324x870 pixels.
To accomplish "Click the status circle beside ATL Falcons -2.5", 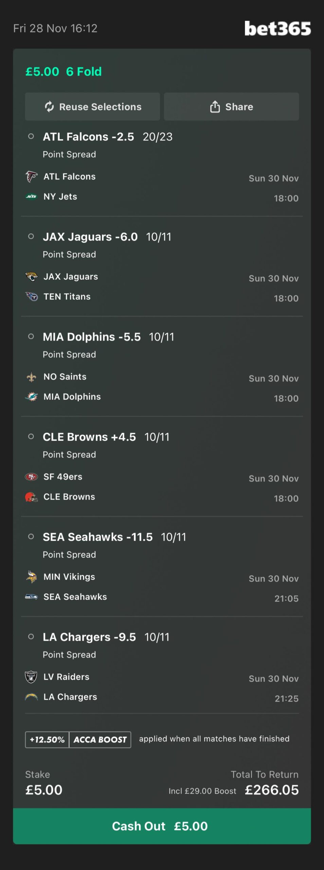I will (x=31, y=136).
